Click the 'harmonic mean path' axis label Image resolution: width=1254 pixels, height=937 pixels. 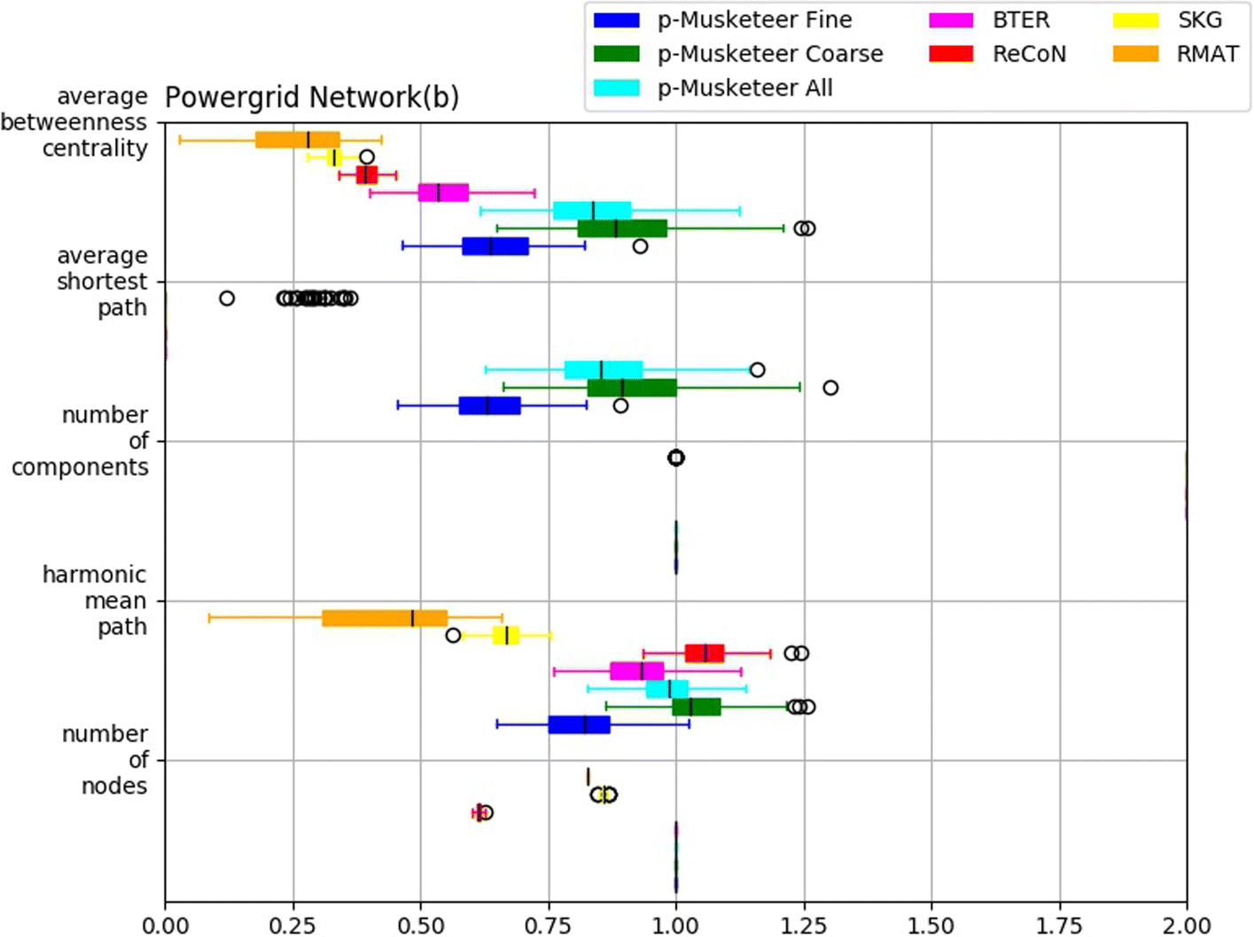pos(94,600)
